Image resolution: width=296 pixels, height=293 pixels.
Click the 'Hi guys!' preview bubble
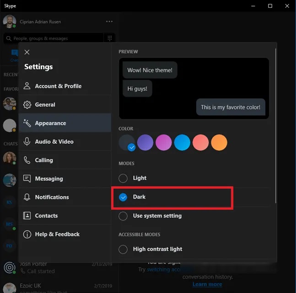point(137,89)
